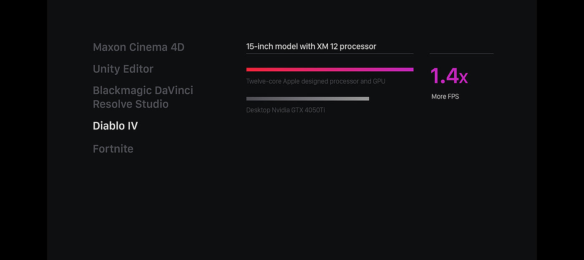Viewport: 584px width, 260px height.
Task: Click the red left end of the gradient bar
Action: point(249,70)
